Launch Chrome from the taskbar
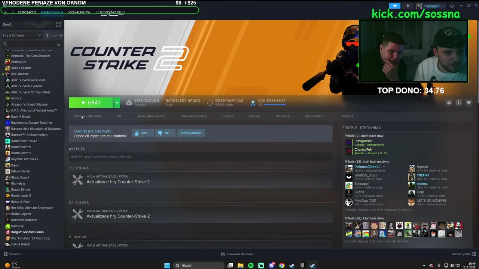479x269 pixels. tap(281, 266)
